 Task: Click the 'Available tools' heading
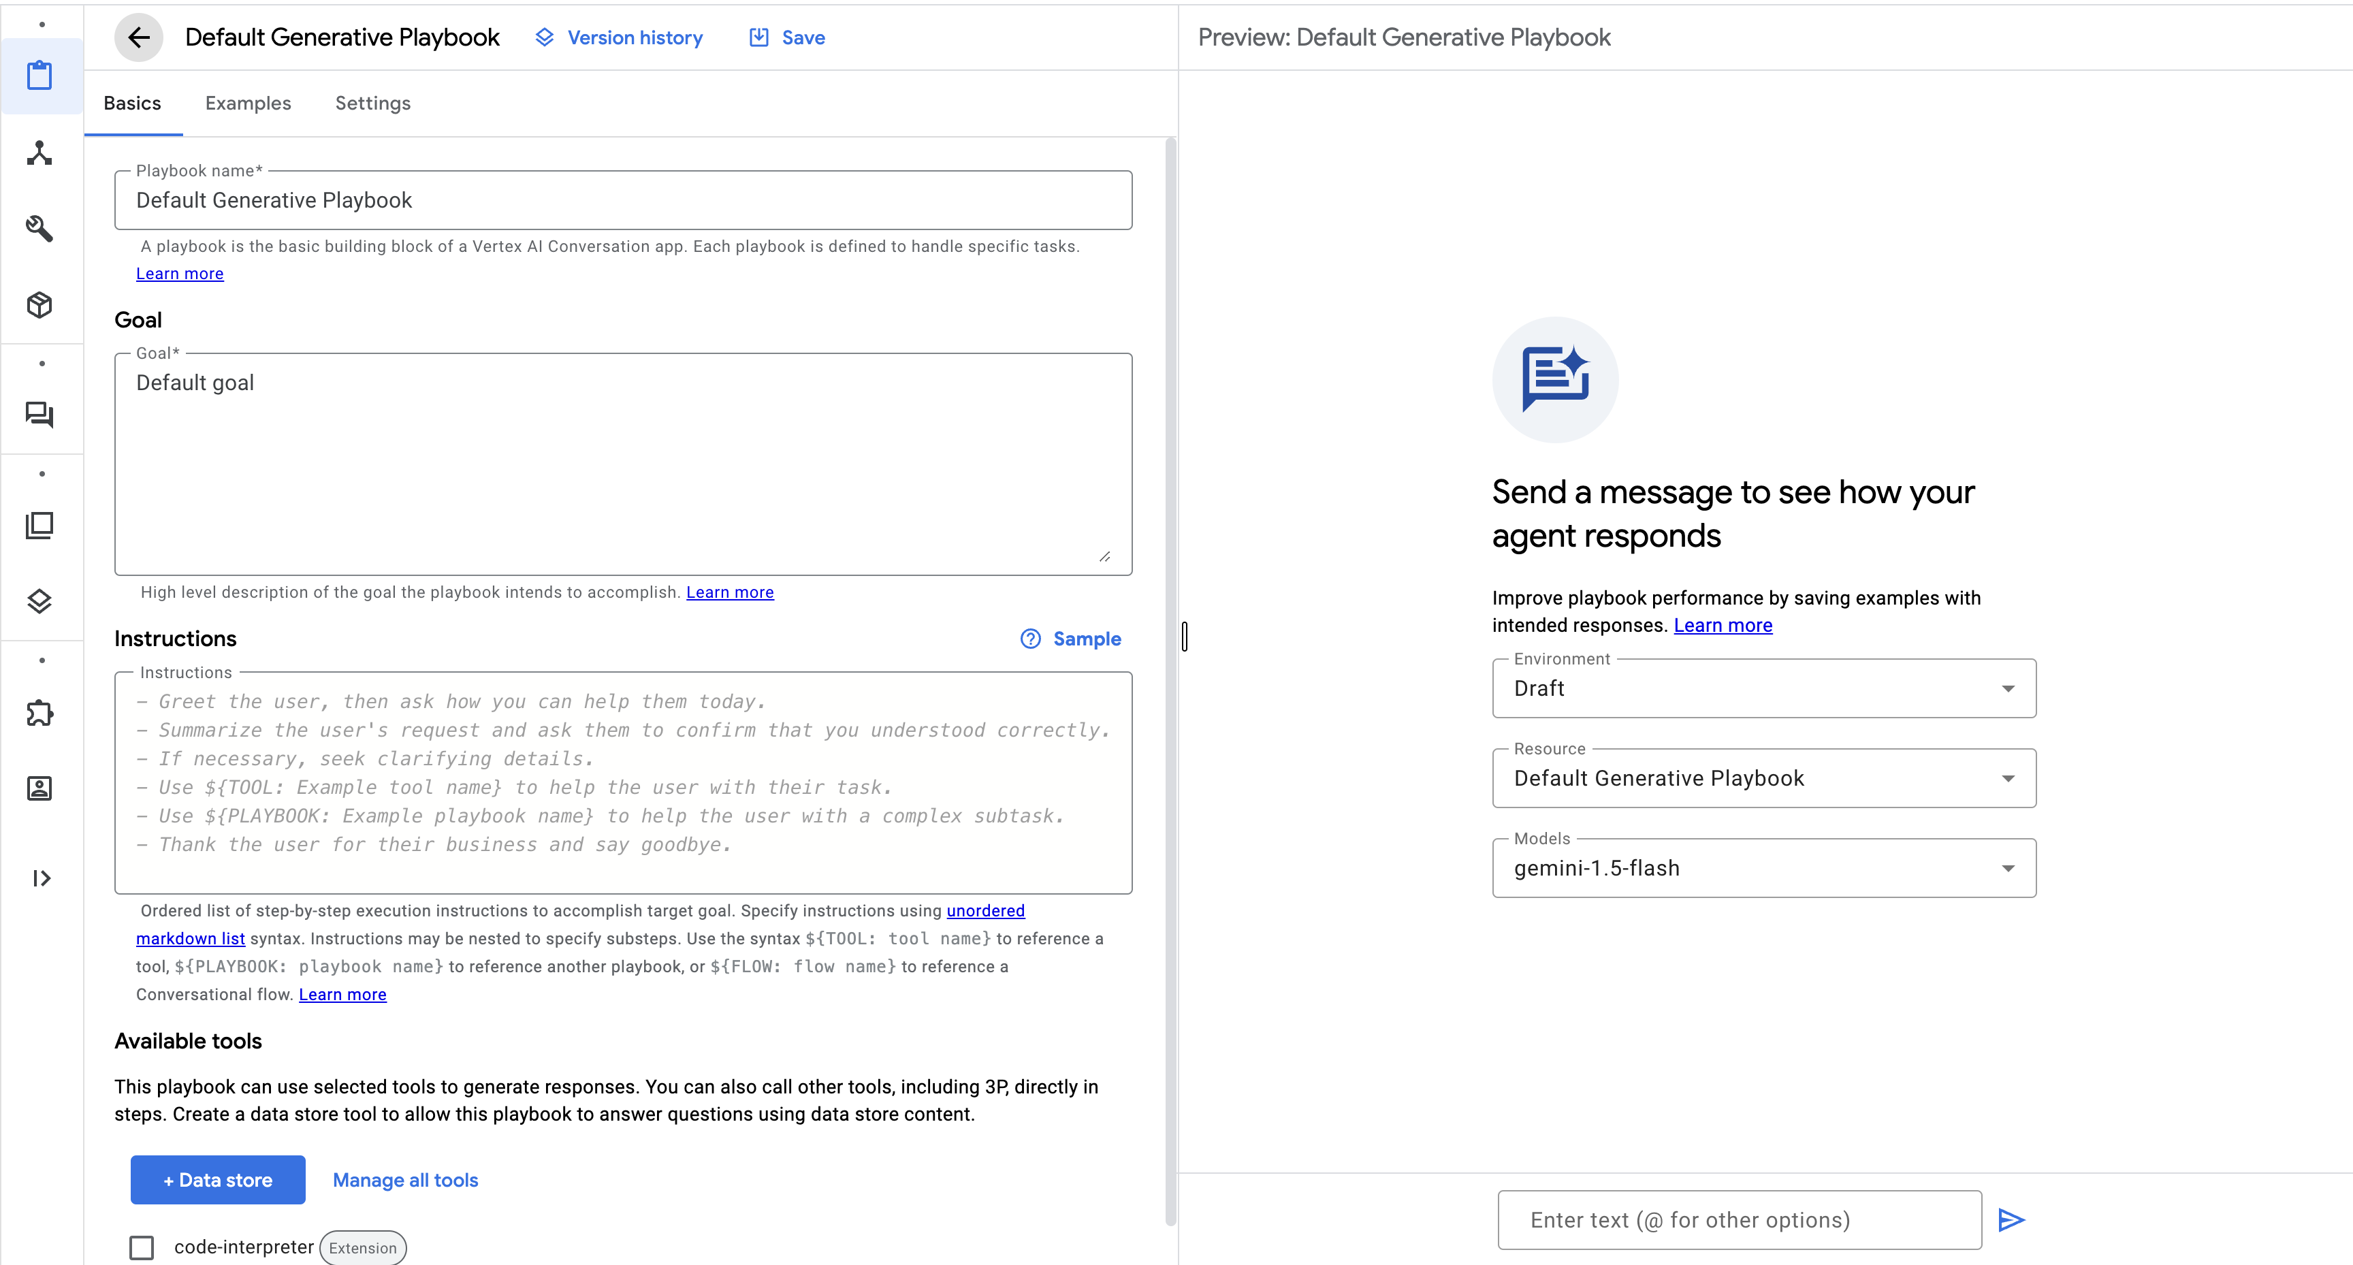[x=188, y=1041]
